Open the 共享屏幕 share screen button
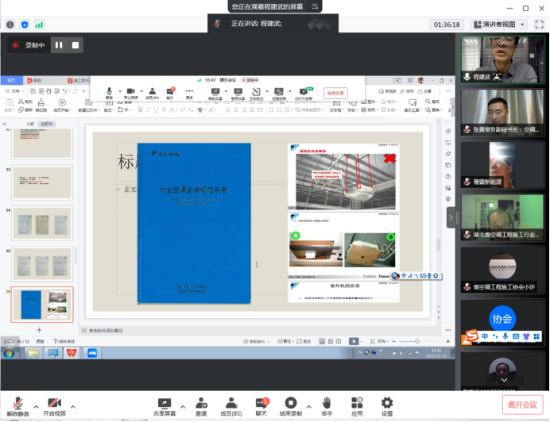The image size is (550, 422). pos(165,406)
